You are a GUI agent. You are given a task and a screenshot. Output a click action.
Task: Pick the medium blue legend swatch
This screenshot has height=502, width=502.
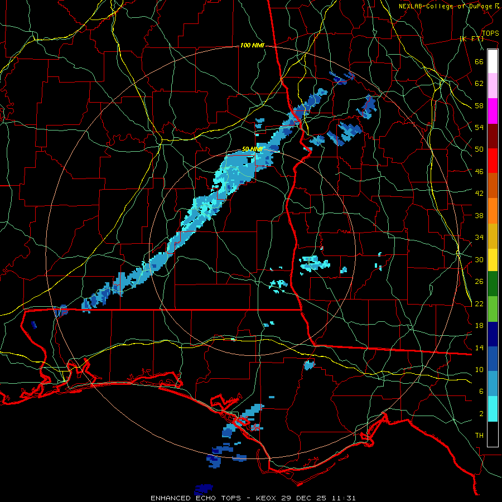point(493,359)
